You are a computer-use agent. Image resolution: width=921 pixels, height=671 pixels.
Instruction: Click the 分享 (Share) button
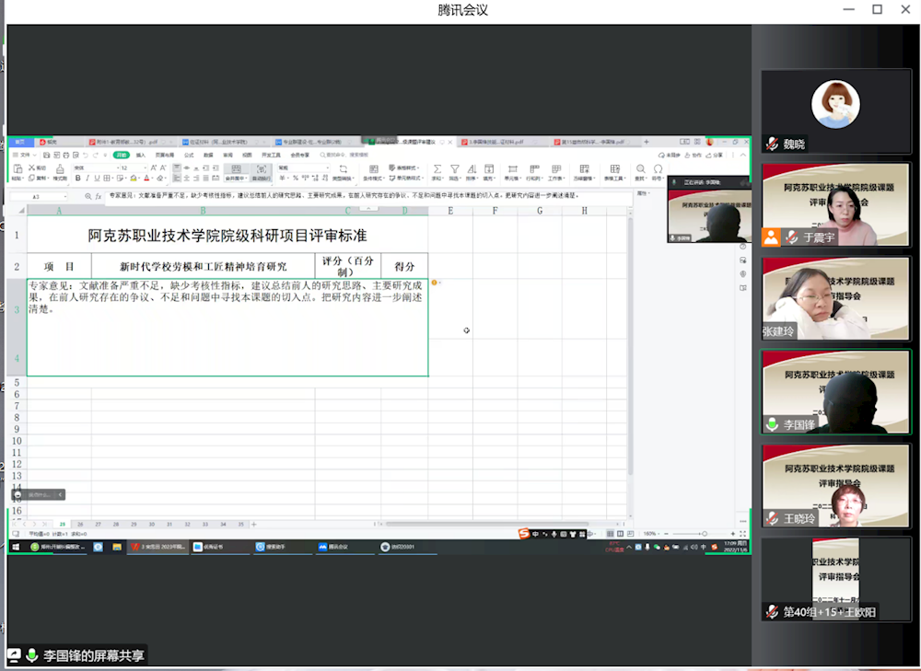(715, 155)
